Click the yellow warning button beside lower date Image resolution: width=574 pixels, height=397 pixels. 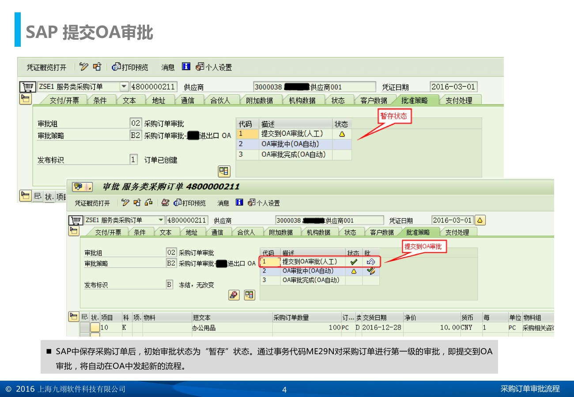(480, 220)
